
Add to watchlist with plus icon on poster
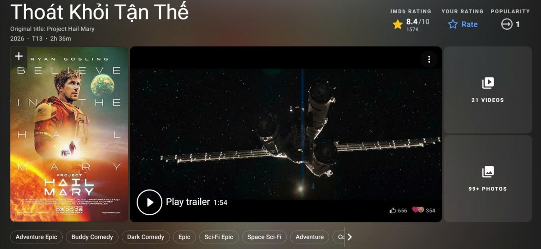click(x=19, y=56)
